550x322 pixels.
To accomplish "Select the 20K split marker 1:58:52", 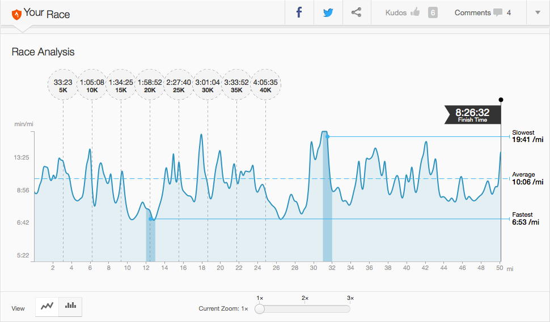I will click(150, 85).
